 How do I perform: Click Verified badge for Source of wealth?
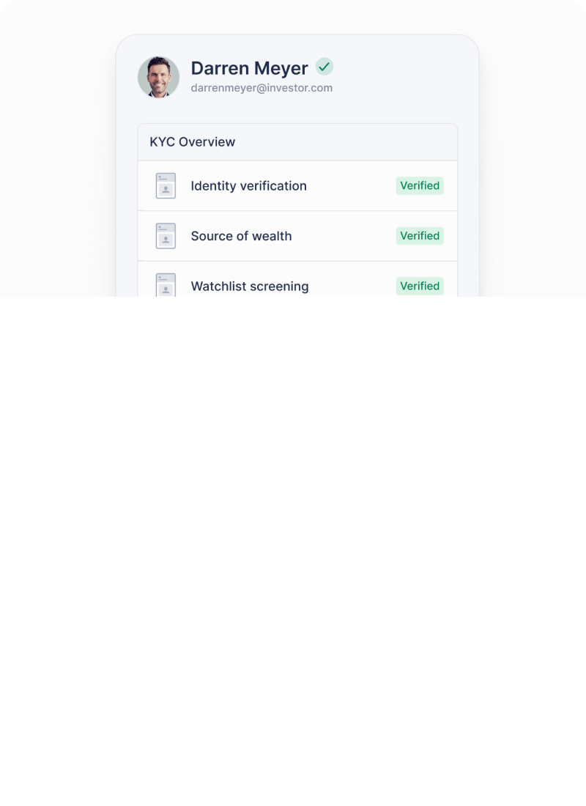point(420,236)
